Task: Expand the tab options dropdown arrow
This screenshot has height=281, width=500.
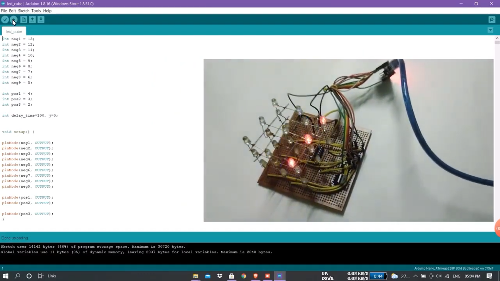Action: pos(490,30)
